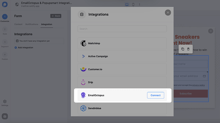This screenshot has height=123, width=220.
Task: Switch to mobile preview mode
Action: [x=133, y=4]
